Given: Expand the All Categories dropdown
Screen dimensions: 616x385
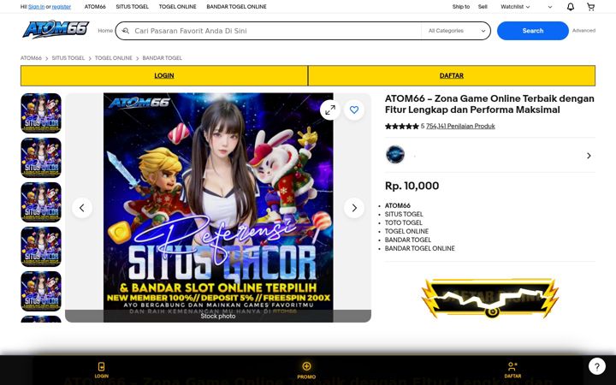Looking at the screenshot, I should pos(457,31).
